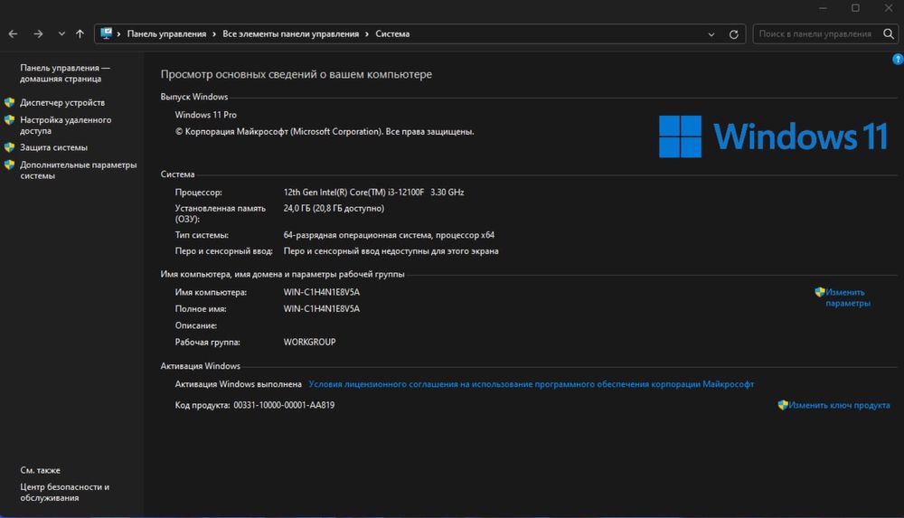The image size is (904, 518).
Task: Click heading 'Просмотр основных сведений о вашем компьютере'
Action: [x=297, y=74]
